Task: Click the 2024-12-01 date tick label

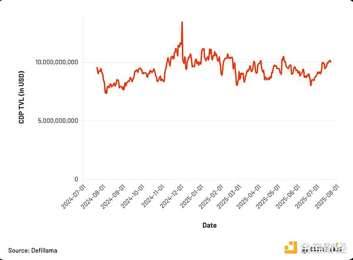Action: tap(169, 196)
